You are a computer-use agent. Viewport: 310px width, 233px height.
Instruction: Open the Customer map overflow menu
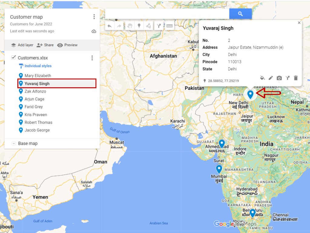click(94, 17)
